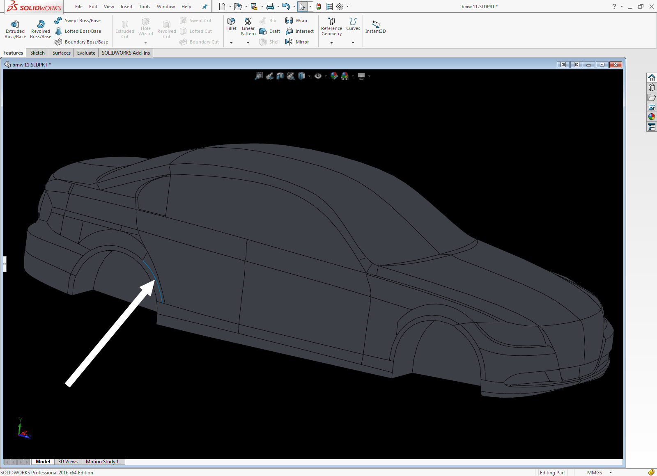Expand the Reference Geometry dropdown
The height and width of the screenshot is (476, 657).
tap(331, 43)
